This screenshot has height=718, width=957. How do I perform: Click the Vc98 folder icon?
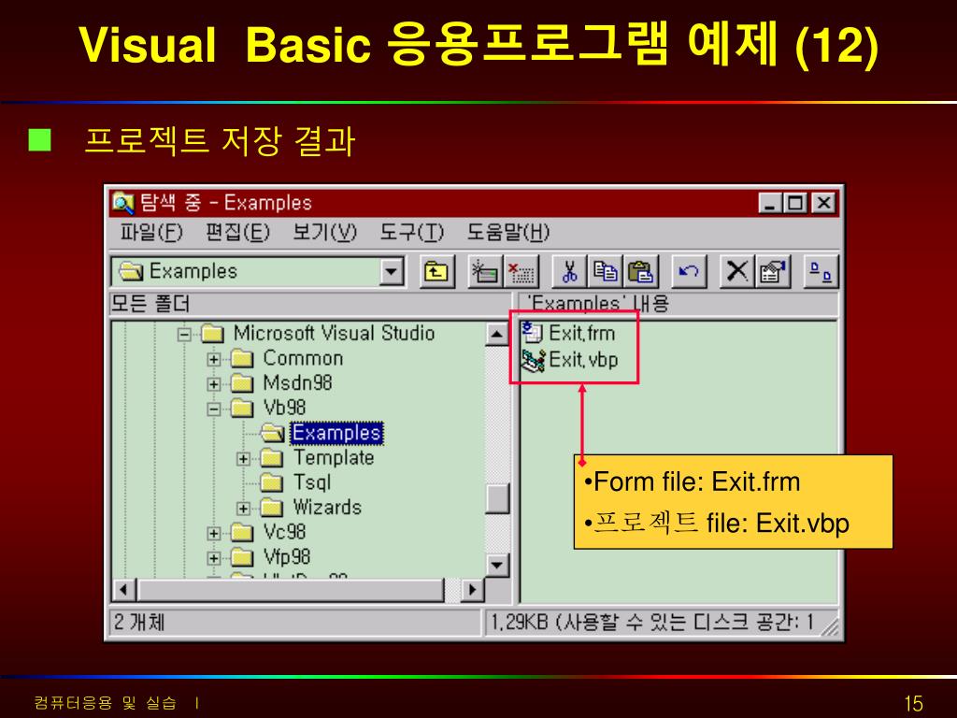[x=242, y=532]
